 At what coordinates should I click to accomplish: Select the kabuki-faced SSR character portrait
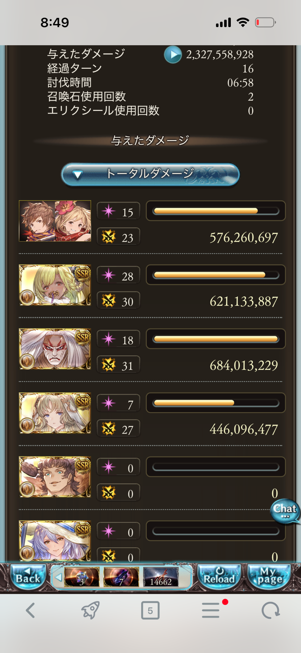pyautogui.click(x=55, y=349)
